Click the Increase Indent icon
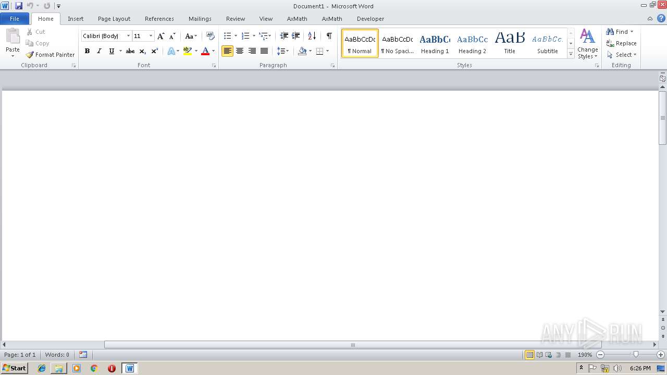Image resolution: width=667 pixels, height=375 pixels. click(295, 36)
